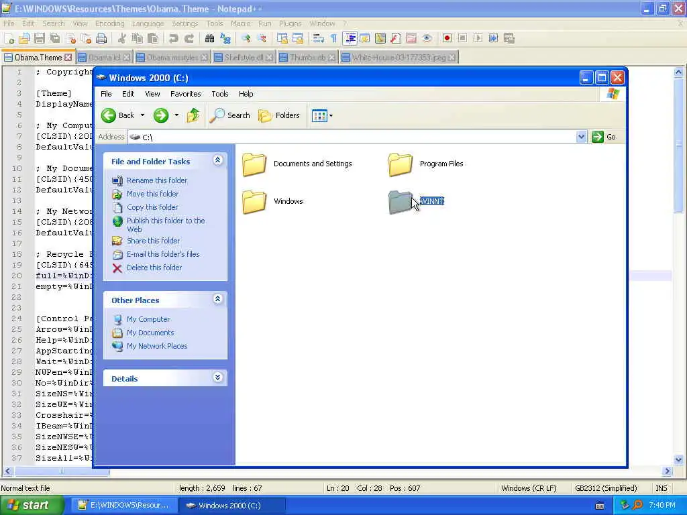This screenshot has width=687, height=515.
Task: Click Stop macro recording icon
Action: (462, 38)
